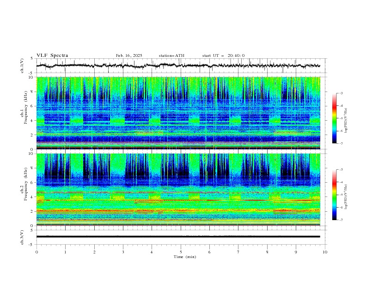Click time axis tick label '9'
The width and height of the screenshot is (366, 283).
coord(296,252)
